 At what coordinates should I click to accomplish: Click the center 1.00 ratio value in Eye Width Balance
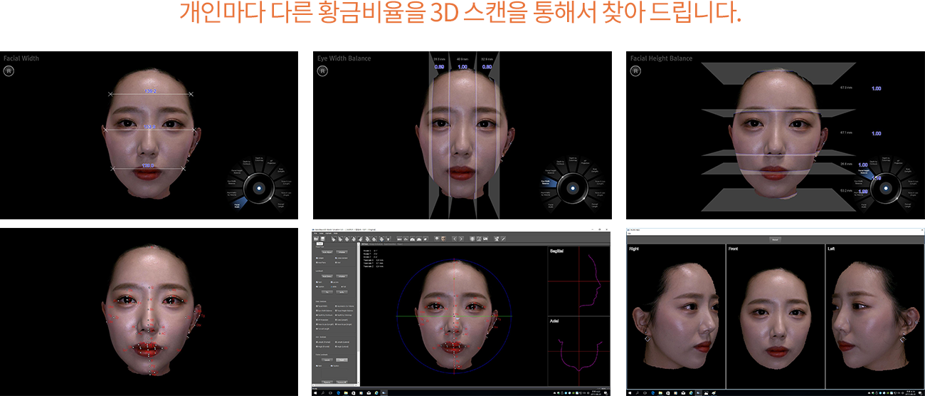pyautogui.click(x=462, y=66)
